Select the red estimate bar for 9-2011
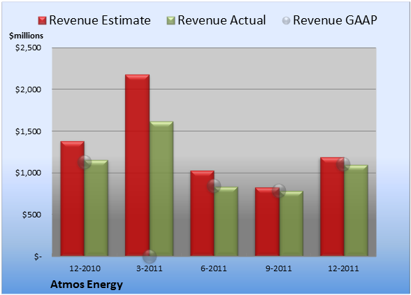The image size is (411, 295). coord(267,222)
